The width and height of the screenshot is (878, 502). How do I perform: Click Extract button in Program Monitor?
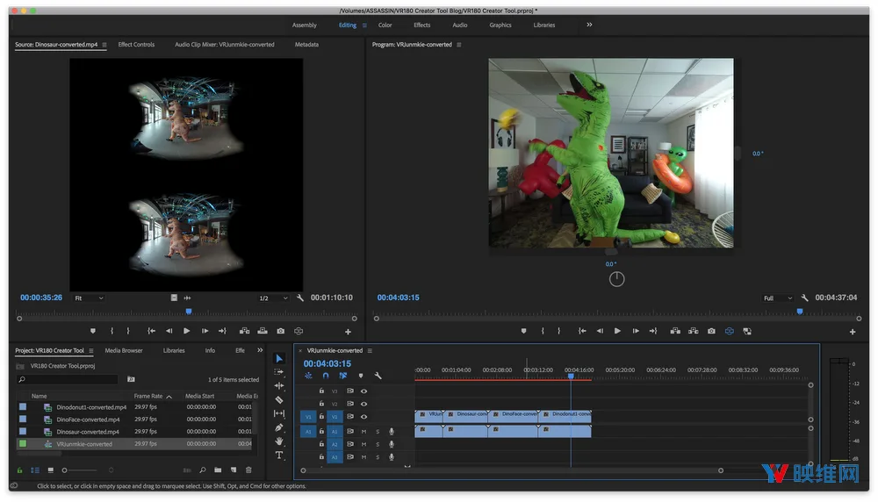(x=694, y=332)
